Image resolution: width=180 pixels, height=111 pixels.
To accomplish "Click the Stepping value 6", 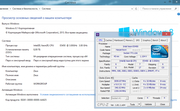I will click(x=163, y=64).
